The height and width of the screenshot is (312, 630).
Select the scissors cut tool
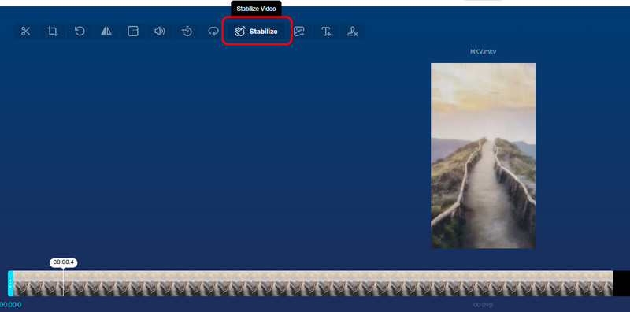(x=26, y=32)
